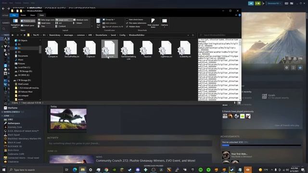Choose List layout
Viewport: 308px width, 173px height.
[x=59, y=23]
